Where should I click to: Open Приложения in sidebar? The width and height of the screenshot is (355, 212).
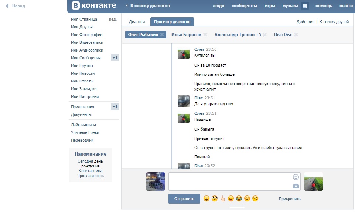[82, 107]
